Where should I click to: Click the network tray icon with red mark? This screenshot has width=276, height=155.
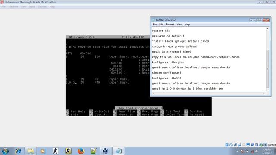(x=252, y=151)
